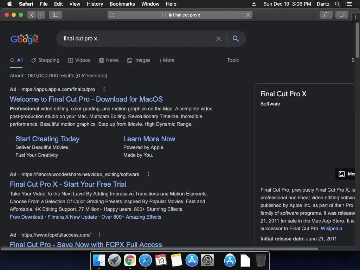
Task: Open Finder from the Dock
Action: tap(99, 260)
